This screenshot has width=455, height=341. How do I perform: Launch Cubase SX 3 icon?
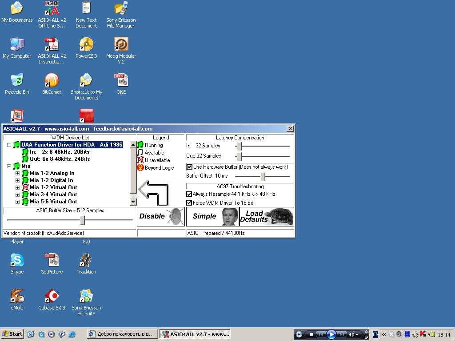[52, 300]
